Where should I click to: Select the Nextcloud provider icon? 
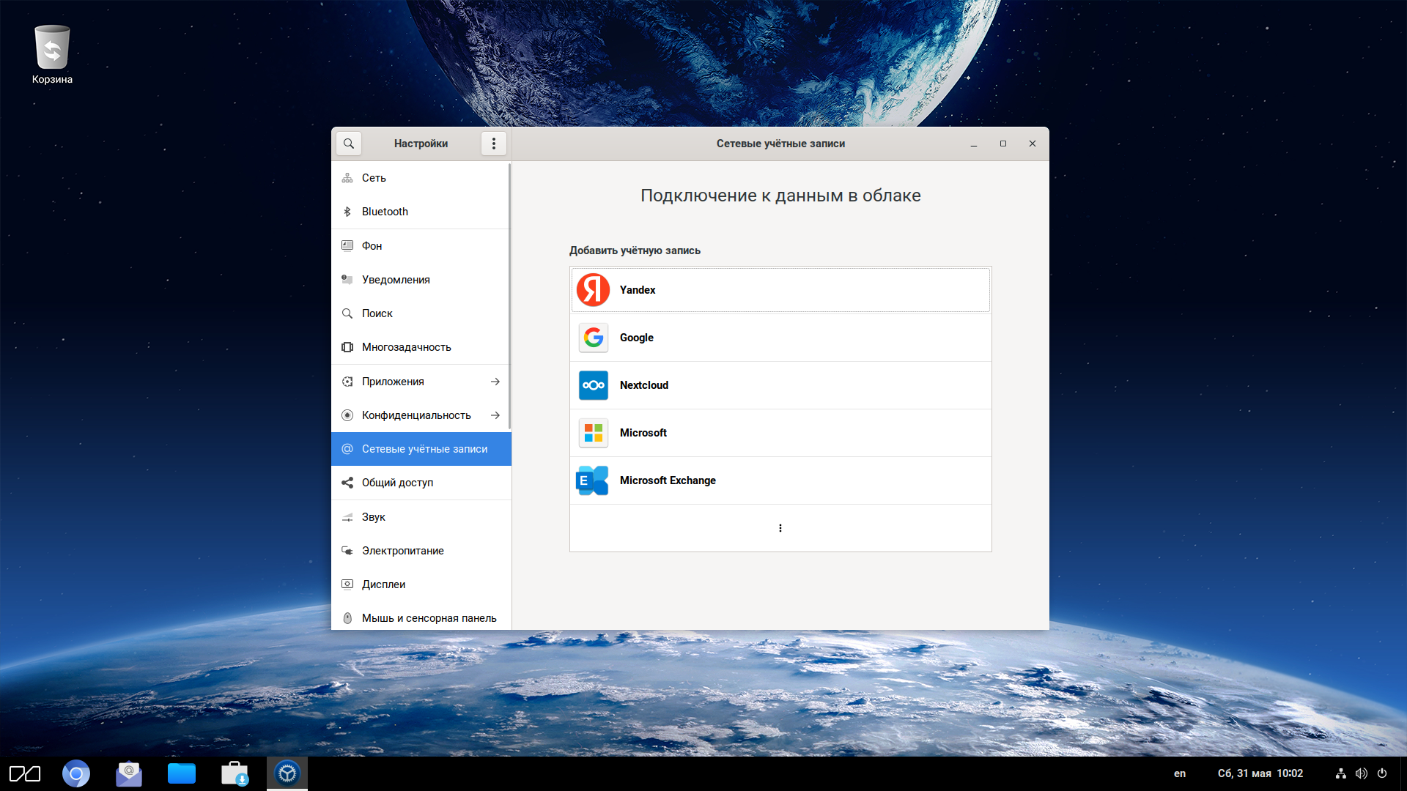click(x=593, y=385)
